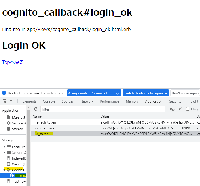Select Web SQL in Storage tree
200x186 pixels.
16,164
